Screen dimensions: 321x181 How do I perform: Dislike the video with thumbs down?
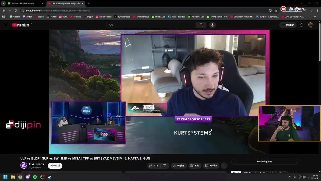[165, 166]
